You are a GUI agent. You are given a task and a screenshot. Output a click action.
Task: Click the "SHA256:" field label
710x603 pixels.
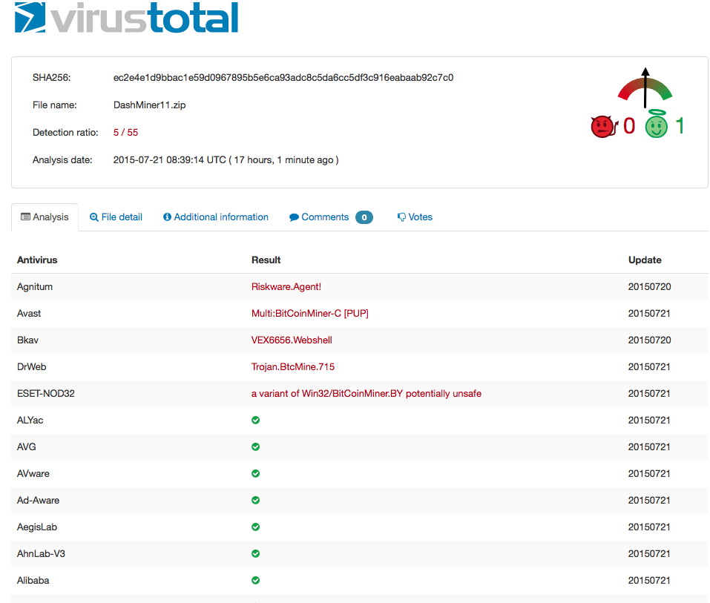52,78
